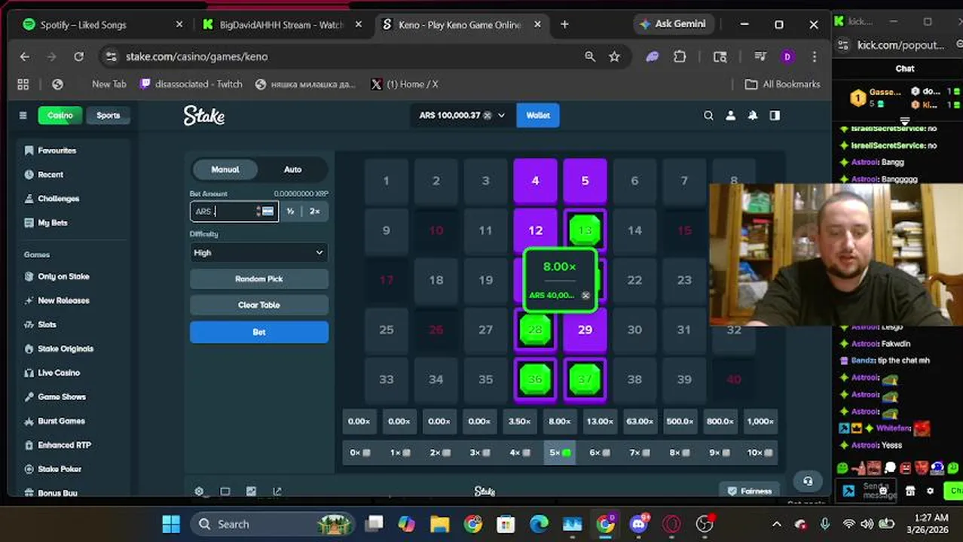Toggle keno number 4 tile
The image size is (963, 542).
535,181
